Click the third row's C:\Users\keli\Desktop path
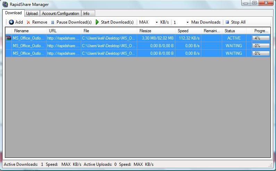Image resolution: width=276 pixels, height=171 pixels. [109, 53]
